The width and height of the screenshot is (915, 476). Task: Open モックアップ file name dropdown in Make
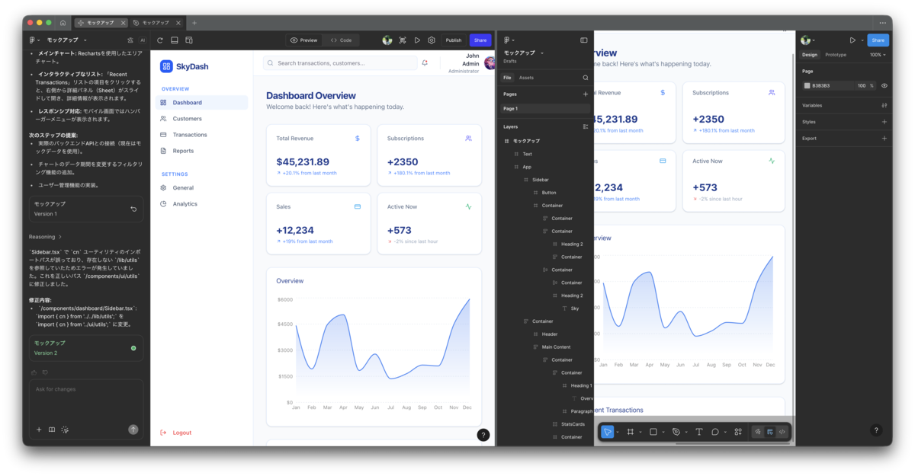point(67,40)
